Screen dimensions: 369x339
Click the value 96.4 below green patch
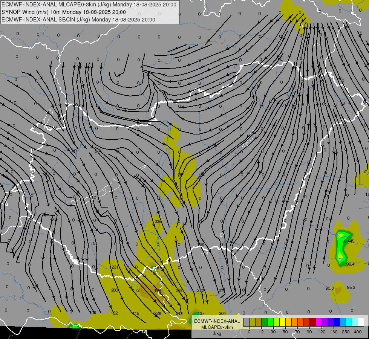(351, 264)
